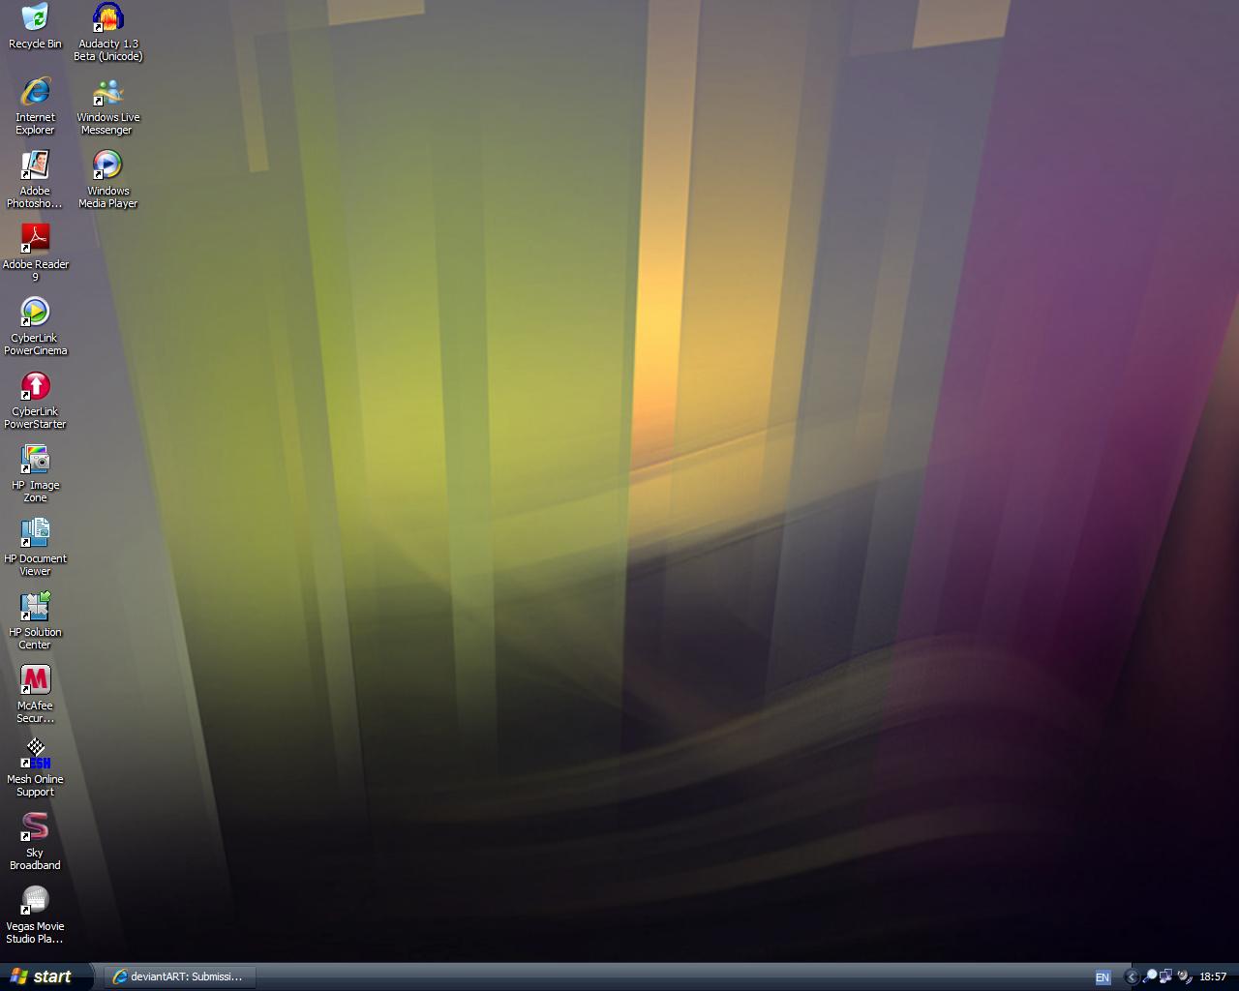Select the Internet Explorer desktop icon
The height and width of the screenshot is (991, 1239).
pos(35,105)
